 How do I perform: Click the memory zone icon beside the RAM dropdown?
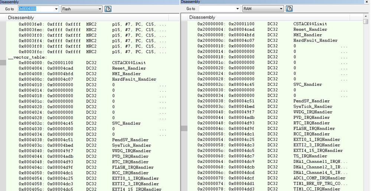click(x=289, y=9)
